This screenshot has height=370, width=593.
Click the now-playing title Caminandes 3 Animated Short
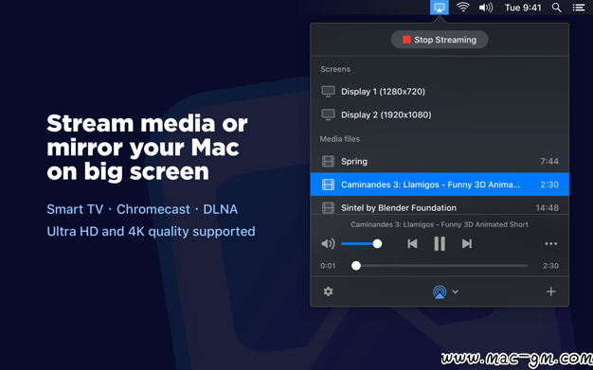point(440,224)
